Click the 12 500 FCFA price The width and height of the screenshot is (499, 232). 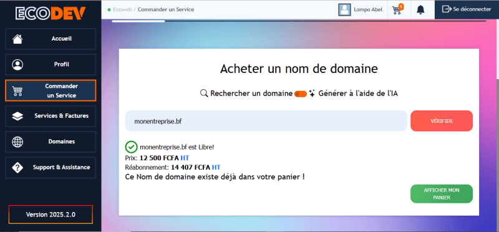(159, 158)
